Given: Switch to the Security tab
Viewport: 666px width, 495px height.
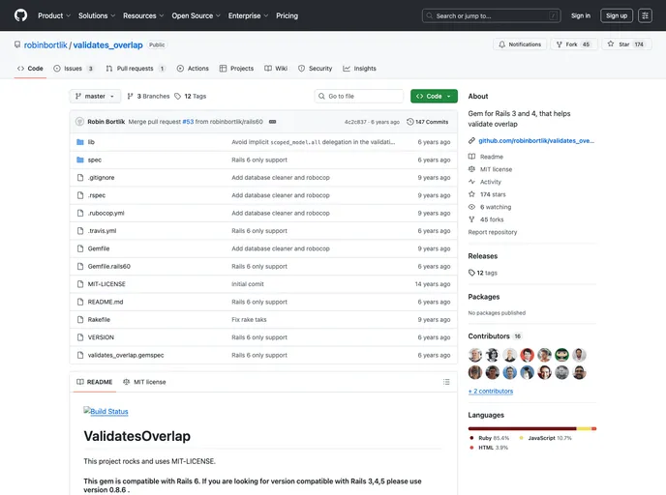Looking at the screenshot, I should pos(316,69).
